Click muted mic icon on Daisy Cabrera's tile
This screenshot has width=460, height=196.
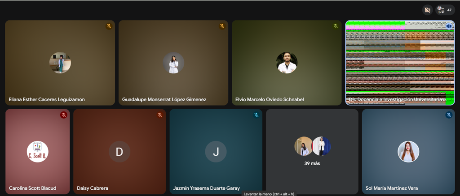pyautogui.click(x=160, y=115)
